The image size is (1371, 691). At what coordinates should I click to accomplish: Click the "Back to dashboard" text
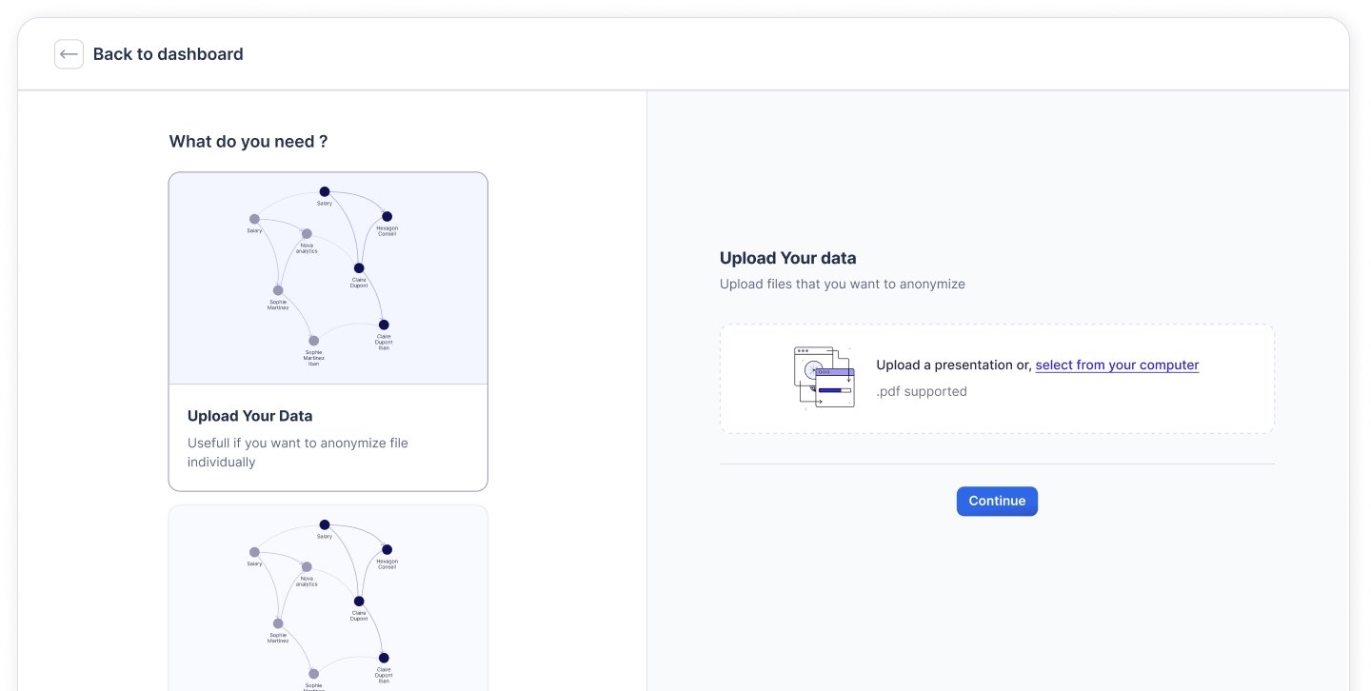[x=168, y=54]
